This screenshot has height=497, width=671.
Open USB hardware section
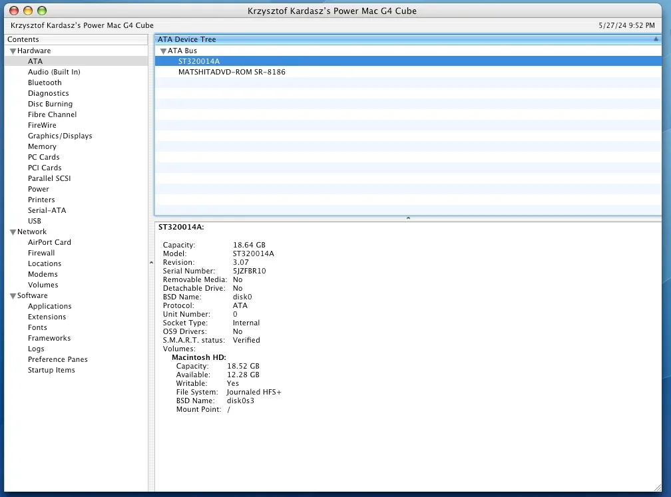(x=35, y=221)
